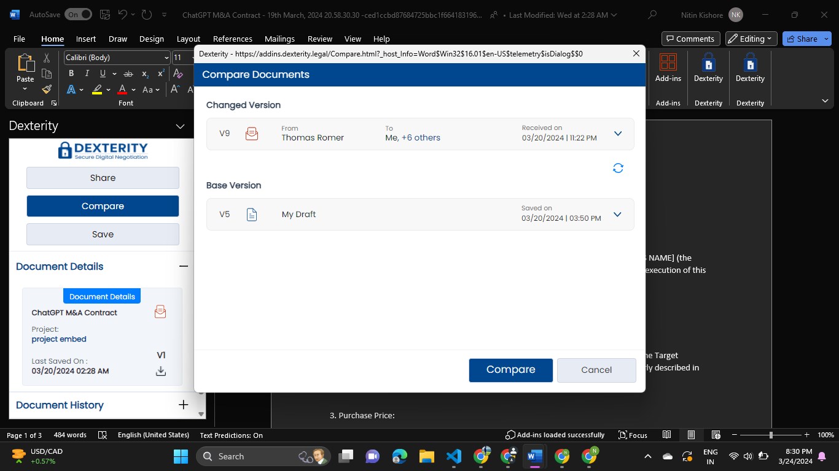This screenshot has height=471, width=839.
Task: Click the zoom slider handle
Action: [771, 435]
